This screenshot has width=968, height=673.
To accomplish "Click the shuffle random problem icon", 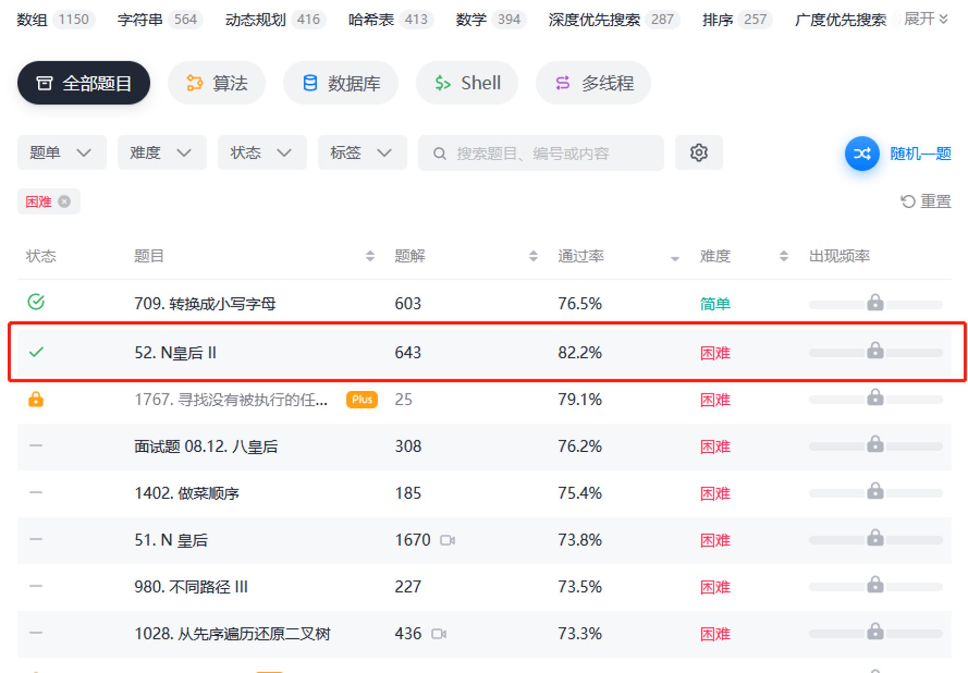I will point(862,154).
